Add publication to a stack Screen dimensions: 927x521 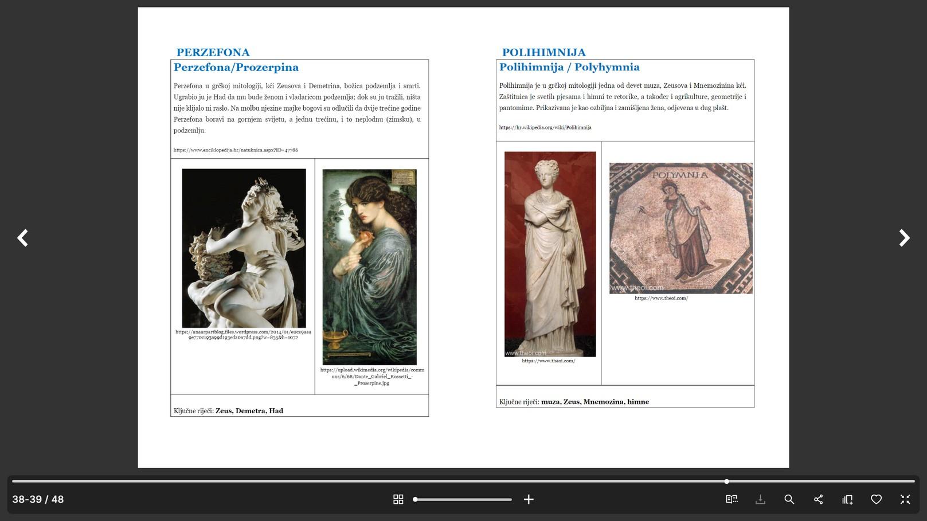coord(847,499)
